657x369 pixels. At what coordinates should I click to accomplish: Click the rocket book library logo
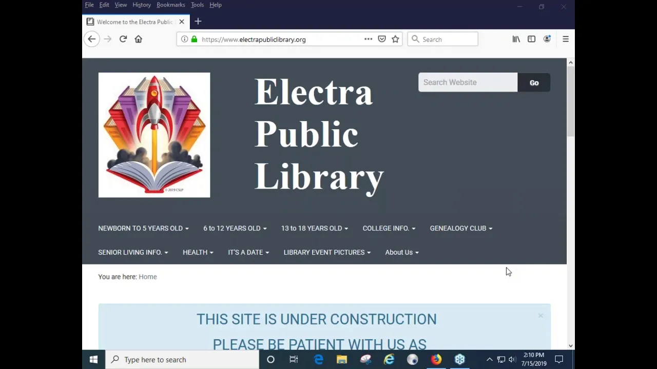[154, 135]
